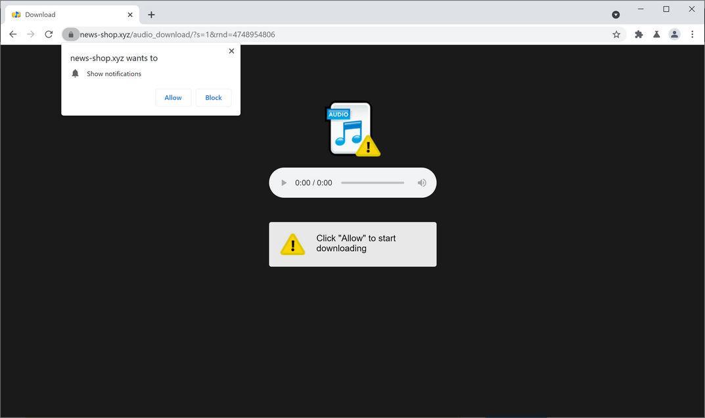The width and height of the screenshot is (705, 418).
Task: Mute the audio player volume
Action: coord(421,182)
